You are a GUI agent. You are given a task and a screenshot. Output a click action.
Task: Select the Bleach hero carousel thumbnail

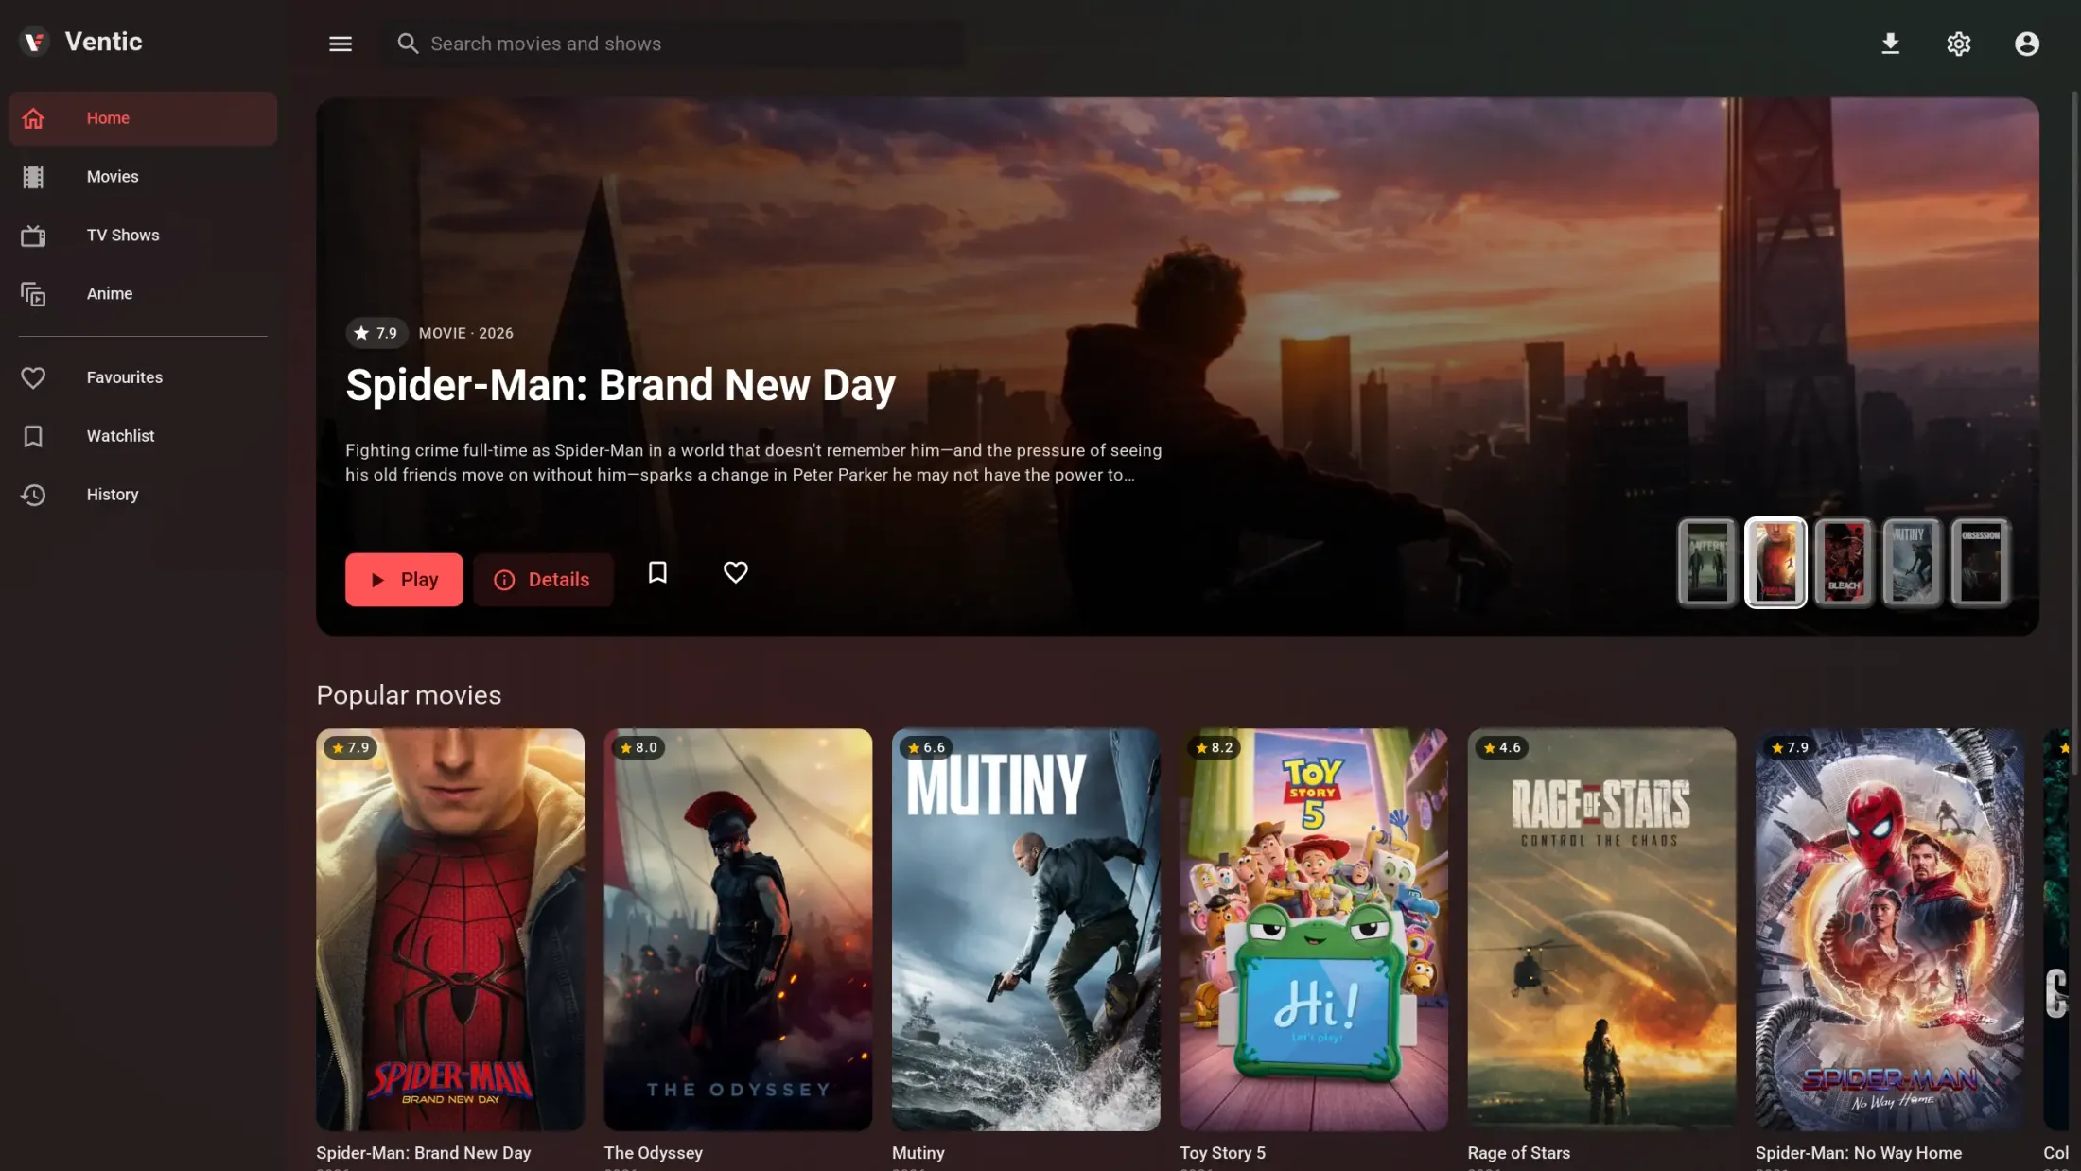pyautogui.click(x=1844, y=563)
